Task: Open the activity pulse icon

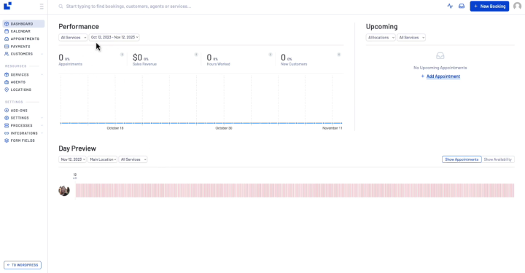Action: click(450, 6)
